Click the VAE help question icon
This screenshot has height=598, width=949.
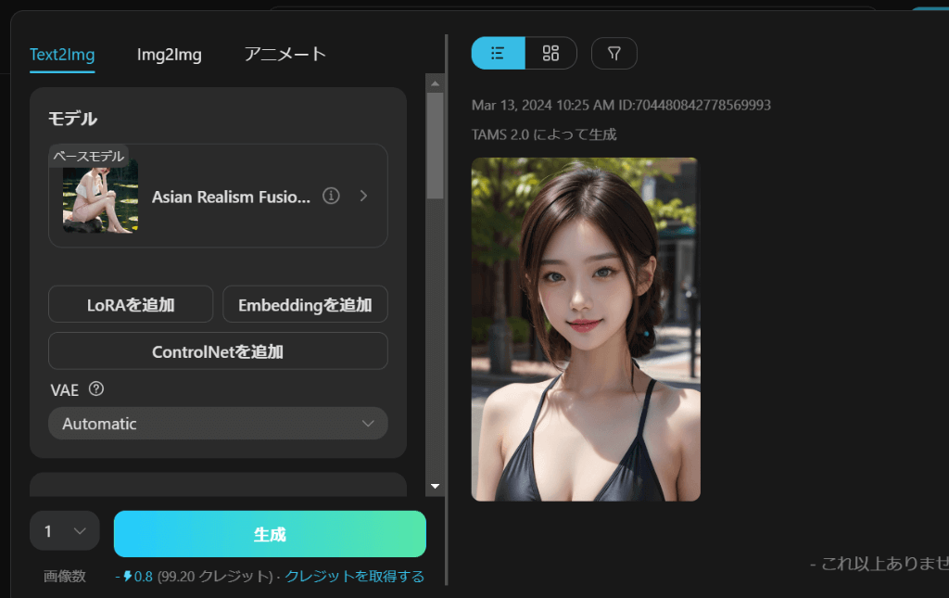(95, 389)
